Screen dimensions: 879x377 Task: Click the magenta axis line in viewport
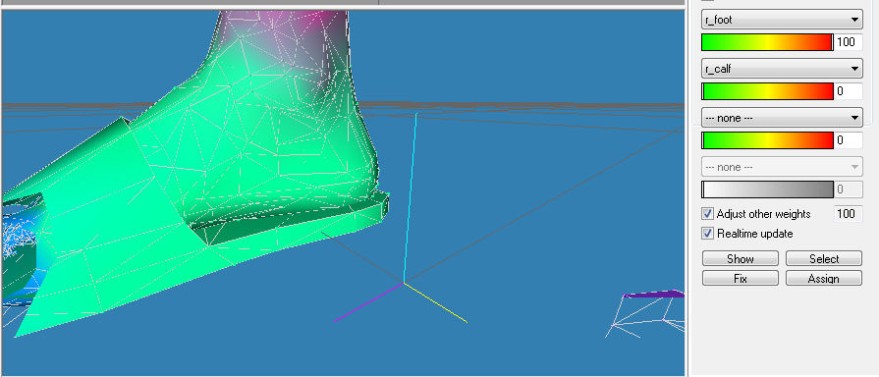(x=369, y=303)
